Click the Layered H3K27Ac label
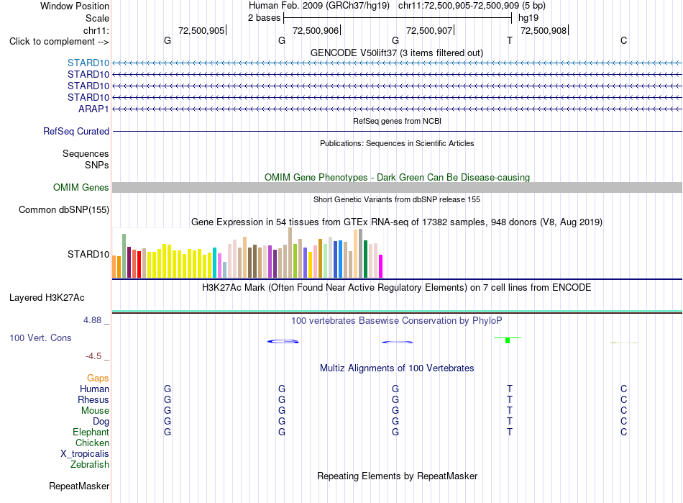The image size is (683, 503). [x=47, y=298]
